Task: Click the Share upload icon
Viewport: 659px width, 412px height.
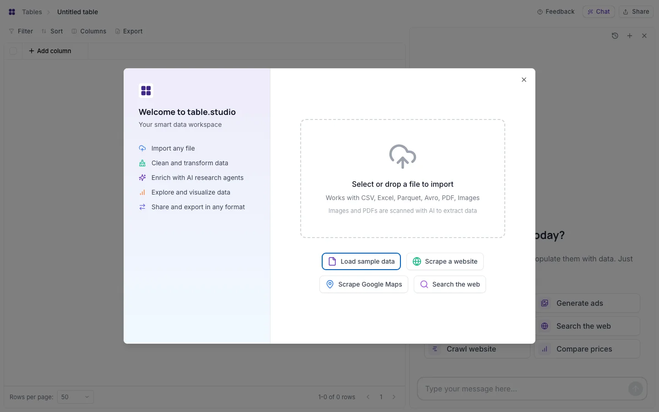Action: [x=626, y=12]
